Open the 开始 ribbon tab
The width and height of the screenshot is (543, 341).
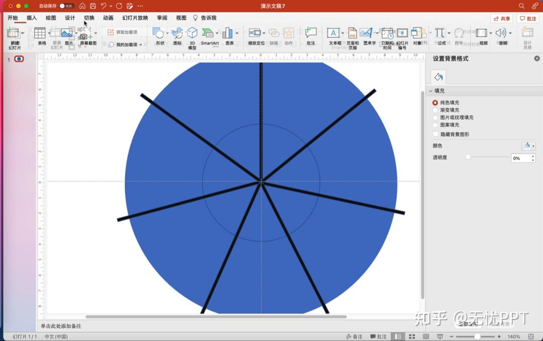coord(13,18)
